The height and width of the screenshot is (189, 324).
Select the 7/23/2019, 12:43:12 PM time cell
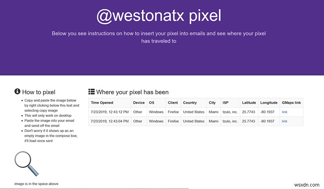[110, 112]
